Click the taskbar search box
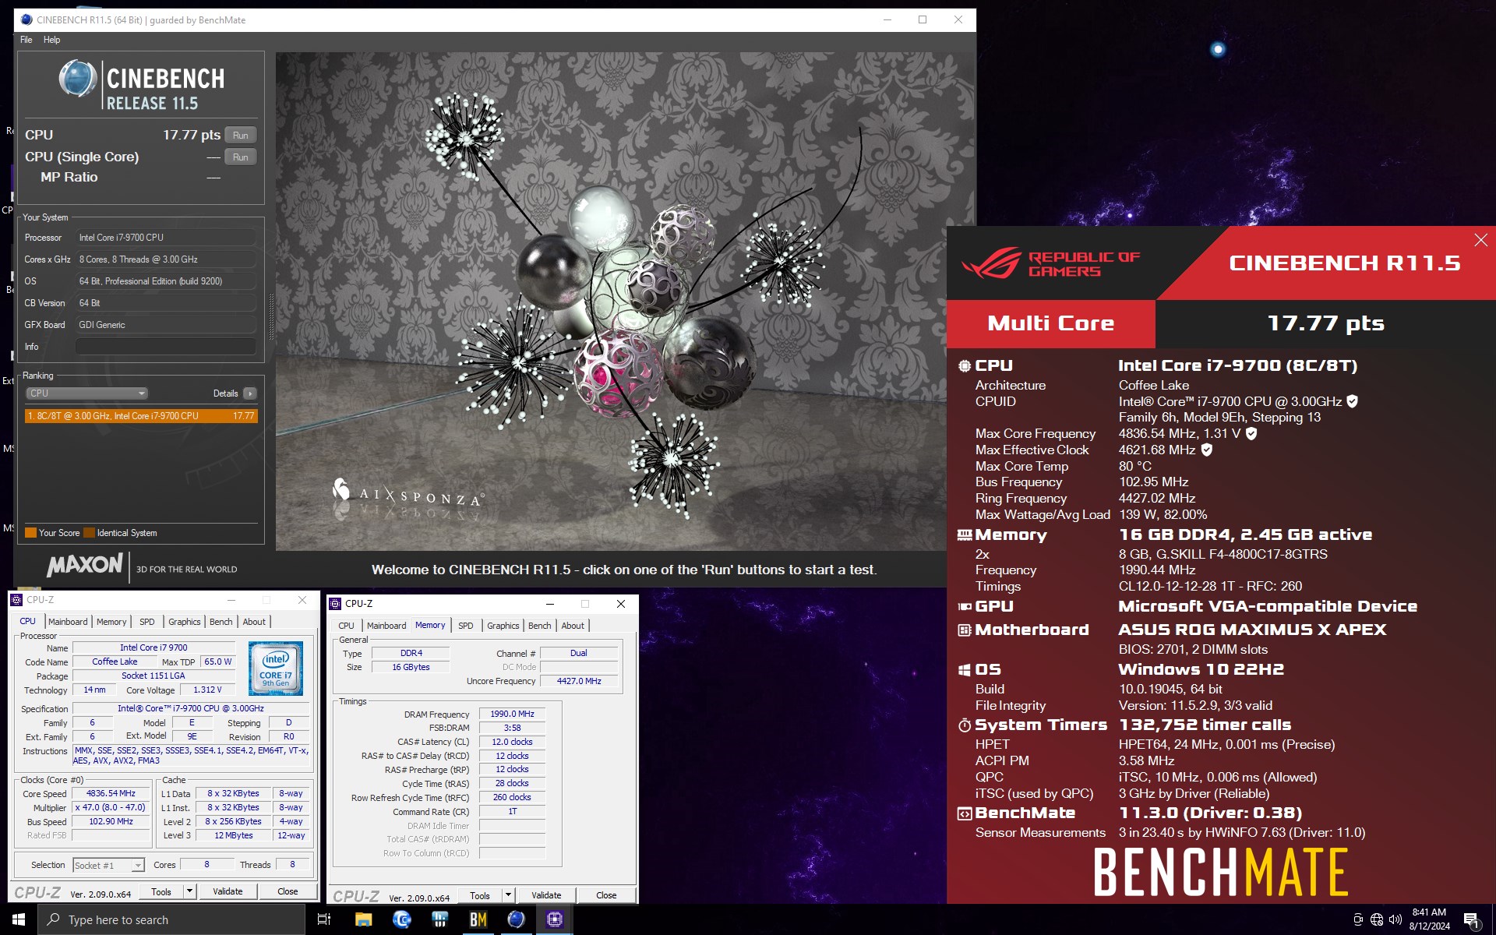Screen dimensions: 1496x935 click(x=171, y=919)
